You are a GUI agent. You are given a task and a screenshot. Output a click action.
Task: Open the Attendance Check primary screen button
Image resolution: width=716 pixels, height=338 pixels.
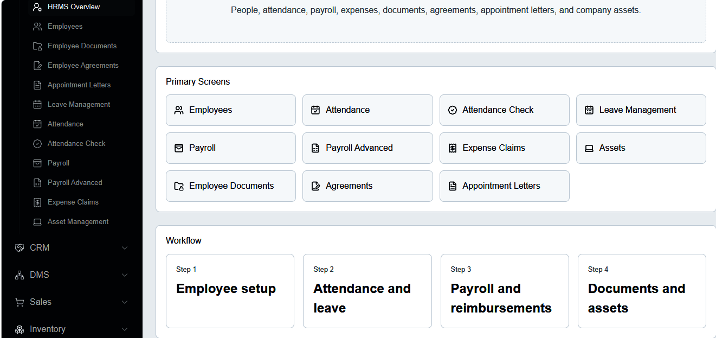click(504, 110)
